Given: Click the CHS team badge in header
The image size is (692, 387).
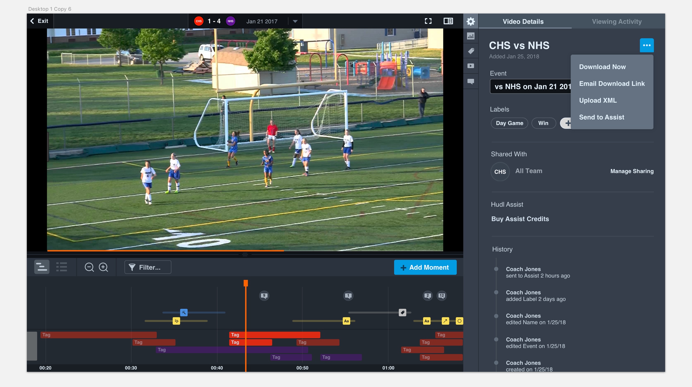Looking at the screenshot, I should [x=199, y=21].
